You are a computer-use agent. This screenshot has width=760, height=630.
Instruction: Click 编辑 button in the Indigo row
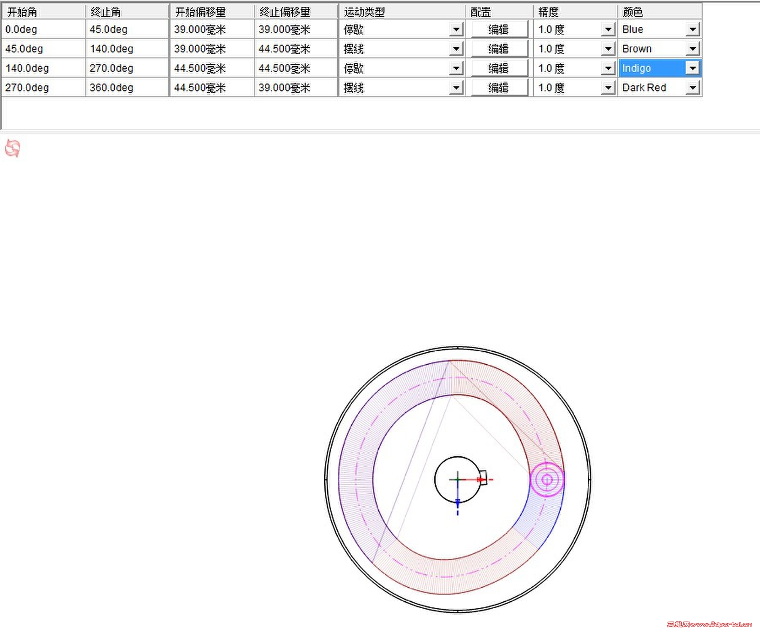[499, 68]
